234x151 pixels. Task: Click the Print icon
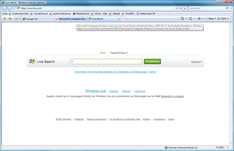[199, 19]
